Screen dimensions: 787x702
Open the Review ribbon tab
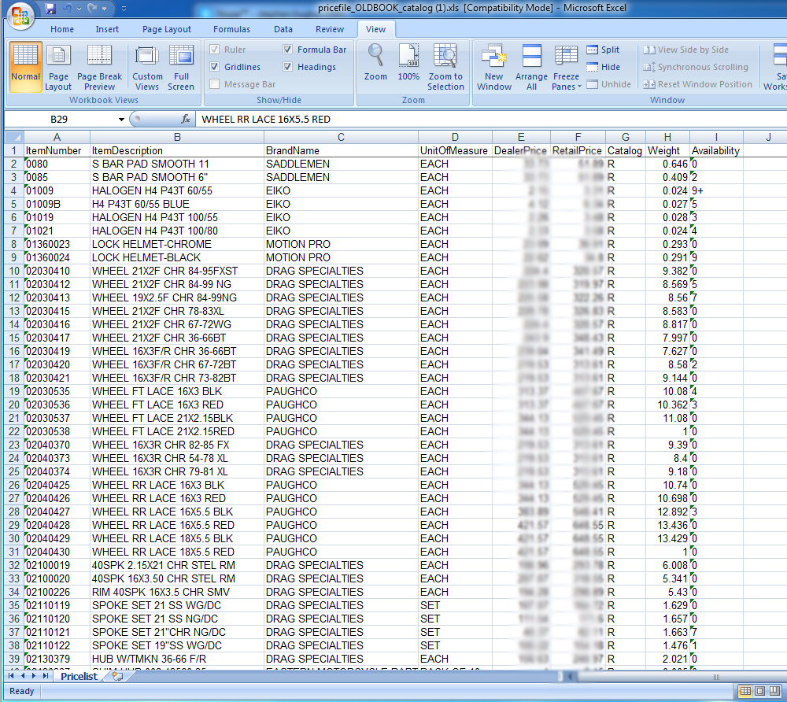pos(330,29)
